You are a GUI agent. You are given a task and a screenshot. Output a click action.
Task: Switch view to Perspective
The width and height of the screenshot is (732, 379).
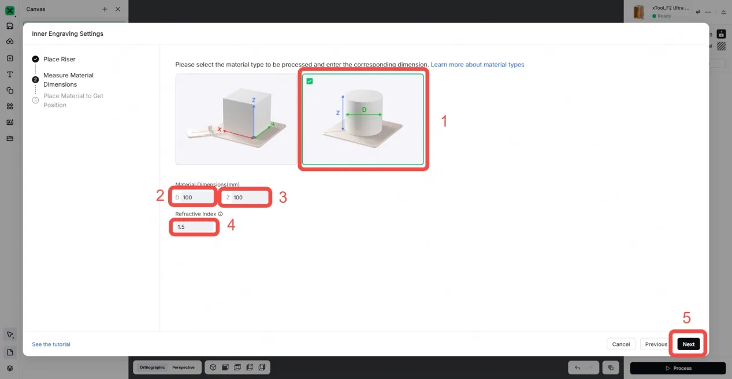point(183,367)
